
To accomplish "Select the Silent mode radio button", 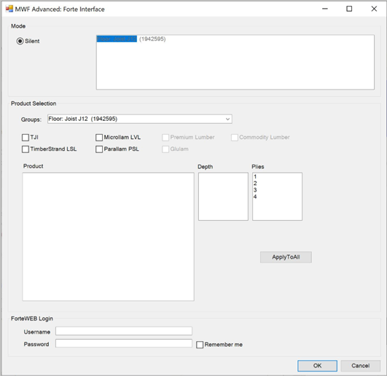I will (x=20, y=41).
